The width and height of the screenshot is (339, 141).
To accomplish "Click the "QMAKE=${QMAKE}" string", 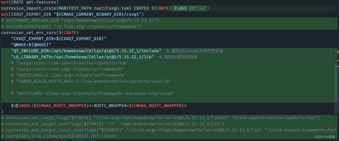I will [x=31, y=45].
